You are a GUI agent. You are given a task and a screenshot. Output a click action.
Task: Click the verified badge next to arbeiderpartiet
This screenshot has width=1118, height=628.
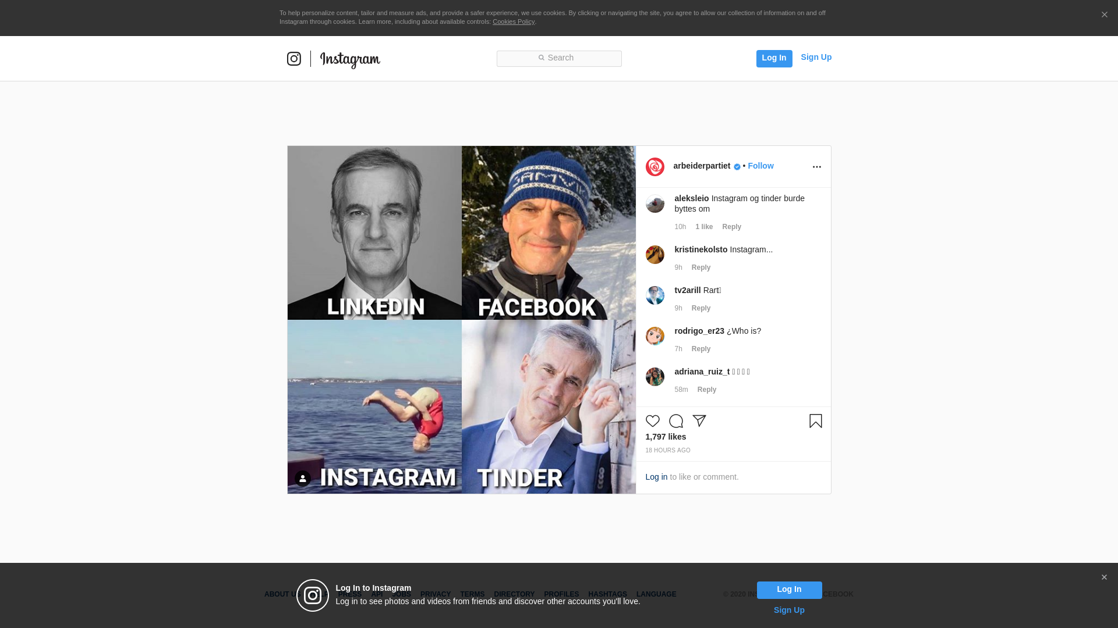pos(737,167)
